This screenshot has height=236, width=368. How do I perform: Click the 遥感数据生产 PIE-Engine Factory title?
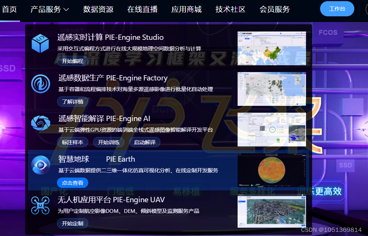113,78
